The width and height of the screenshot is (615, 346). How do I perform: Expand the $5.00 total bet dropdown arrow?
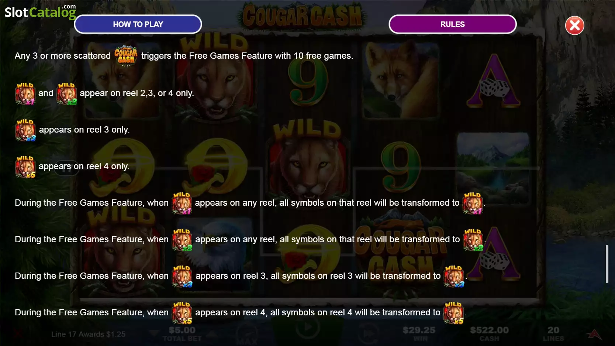tap(153, 333)
